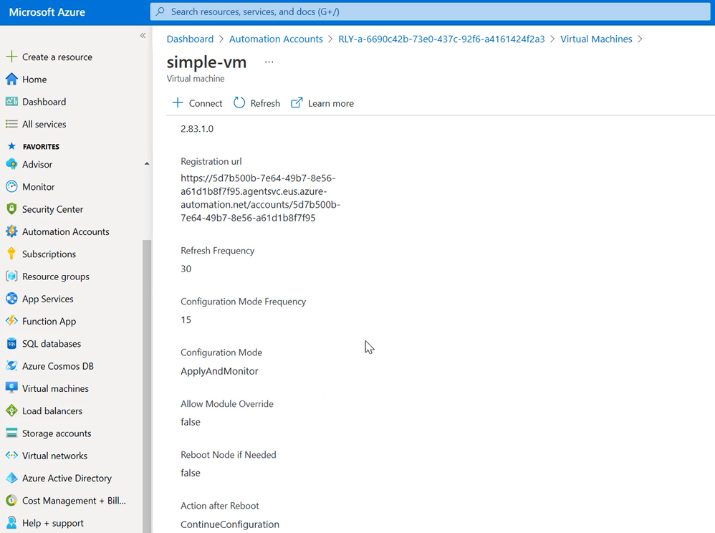This screenshot has height=533, width=715.
Task: Click the Resource groups cube icon
Action: [11, 277]
